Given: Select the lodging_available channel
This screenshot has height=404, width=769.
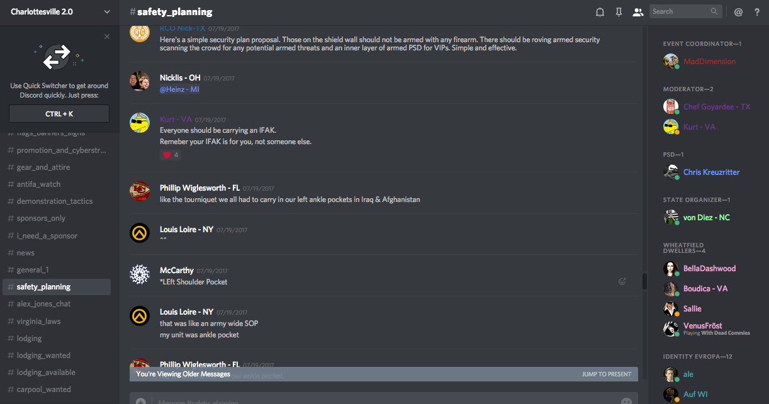Looking at the screenshot, I should coord(46,373).
